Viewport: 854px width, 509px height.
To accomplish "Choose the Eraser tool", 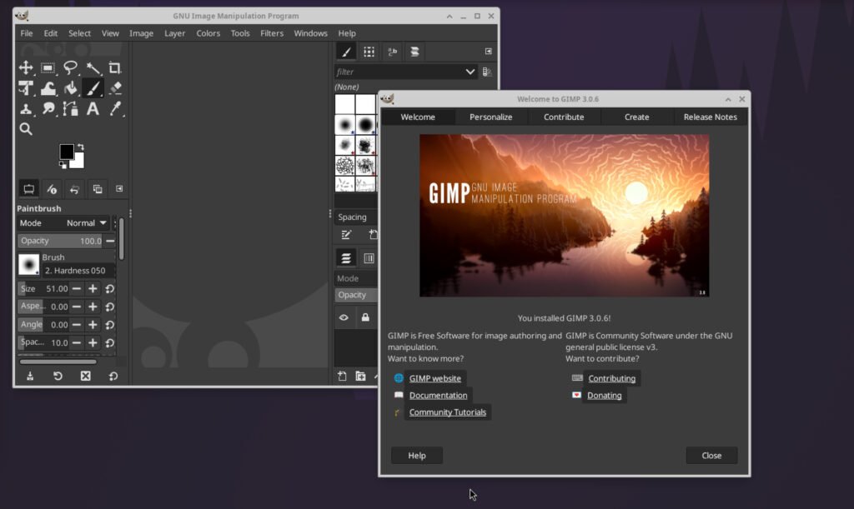I will pos(115,88).
